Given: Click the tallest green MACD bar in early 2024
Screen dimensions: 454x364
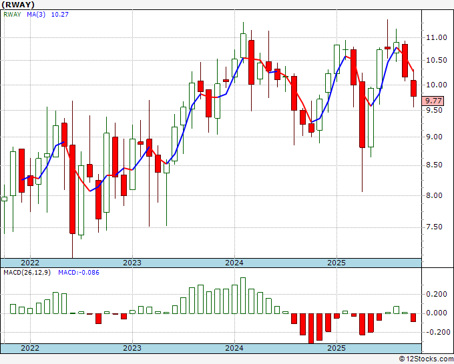Looking at the screenshot, I should coord(243,295).
